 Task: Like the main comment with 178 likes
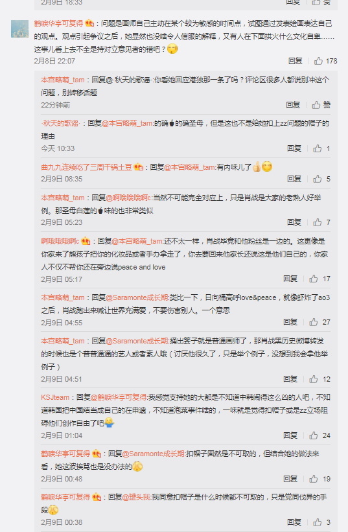(x=325, y=61)
